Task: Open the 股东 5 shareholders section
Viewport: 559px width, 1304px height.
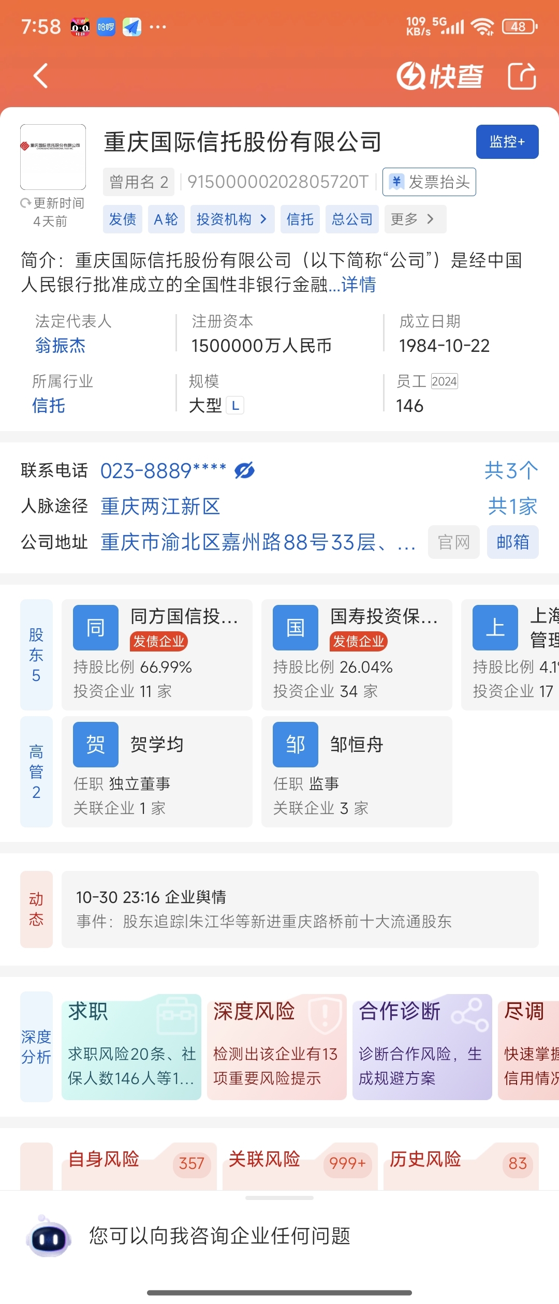Action: click(x=36, y=655)
